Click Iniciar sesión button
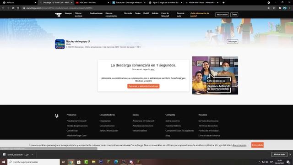Screen dimensions: 293x165 pos(222,15)
